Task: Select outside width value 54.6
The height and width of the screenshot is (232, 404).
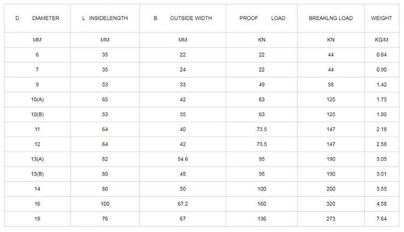Action: coord(183,159)
